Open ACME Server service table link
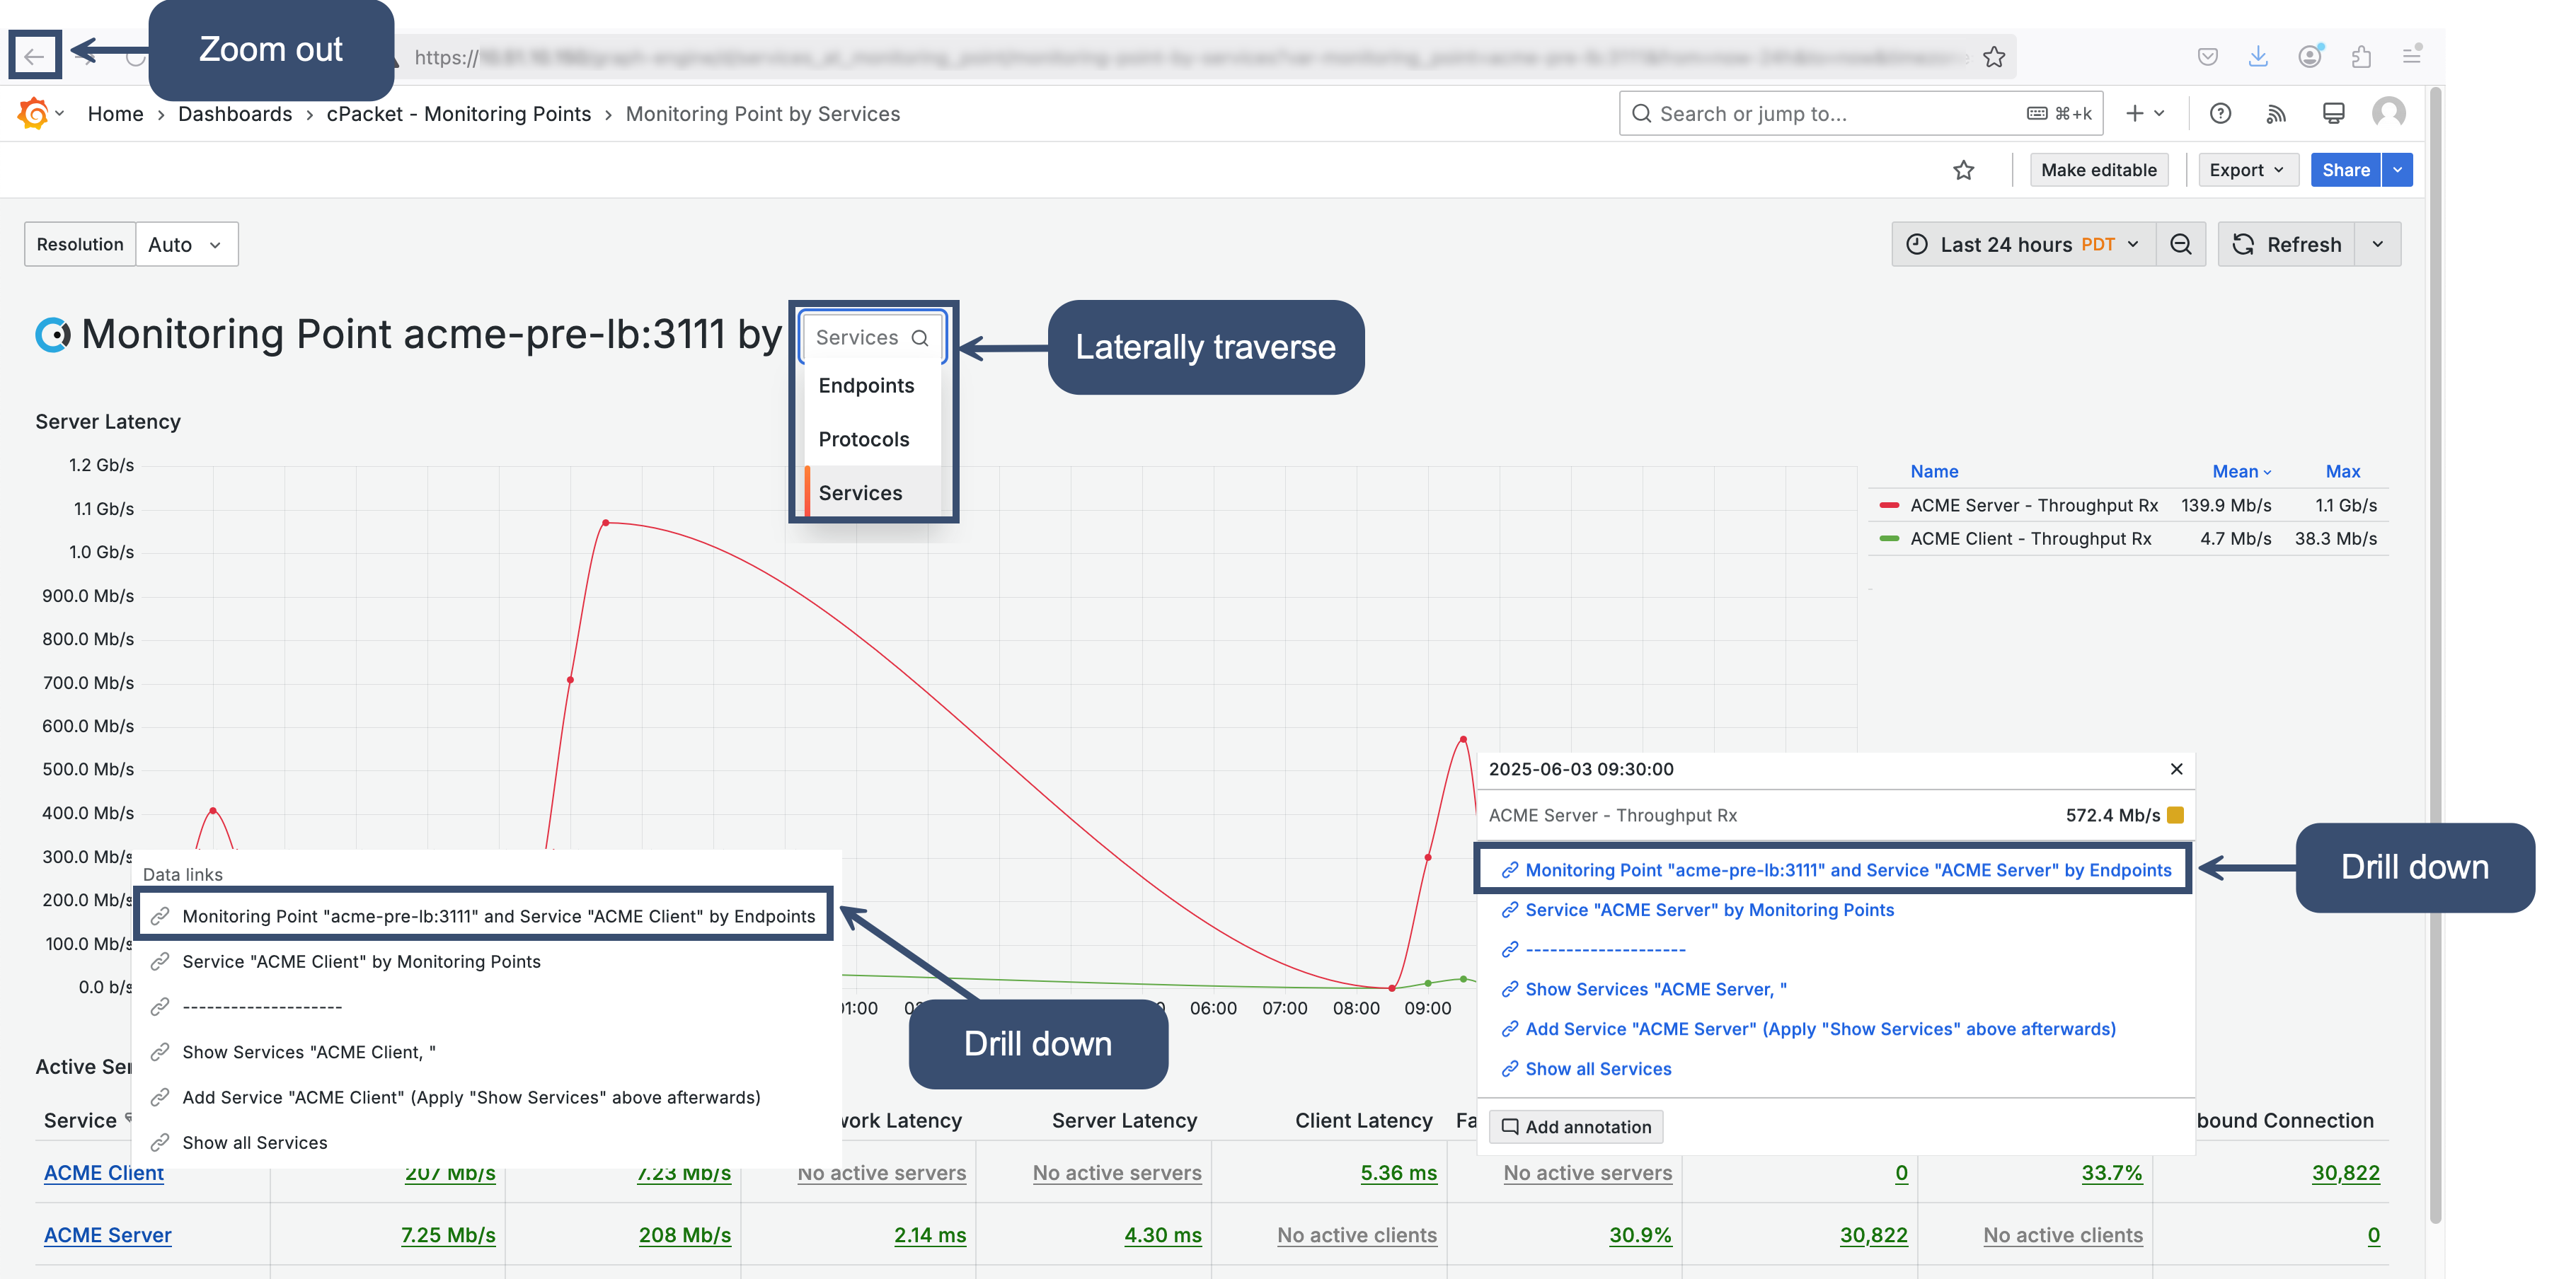This screenshot has width=2576, height=1279. tap(107, 1236)
